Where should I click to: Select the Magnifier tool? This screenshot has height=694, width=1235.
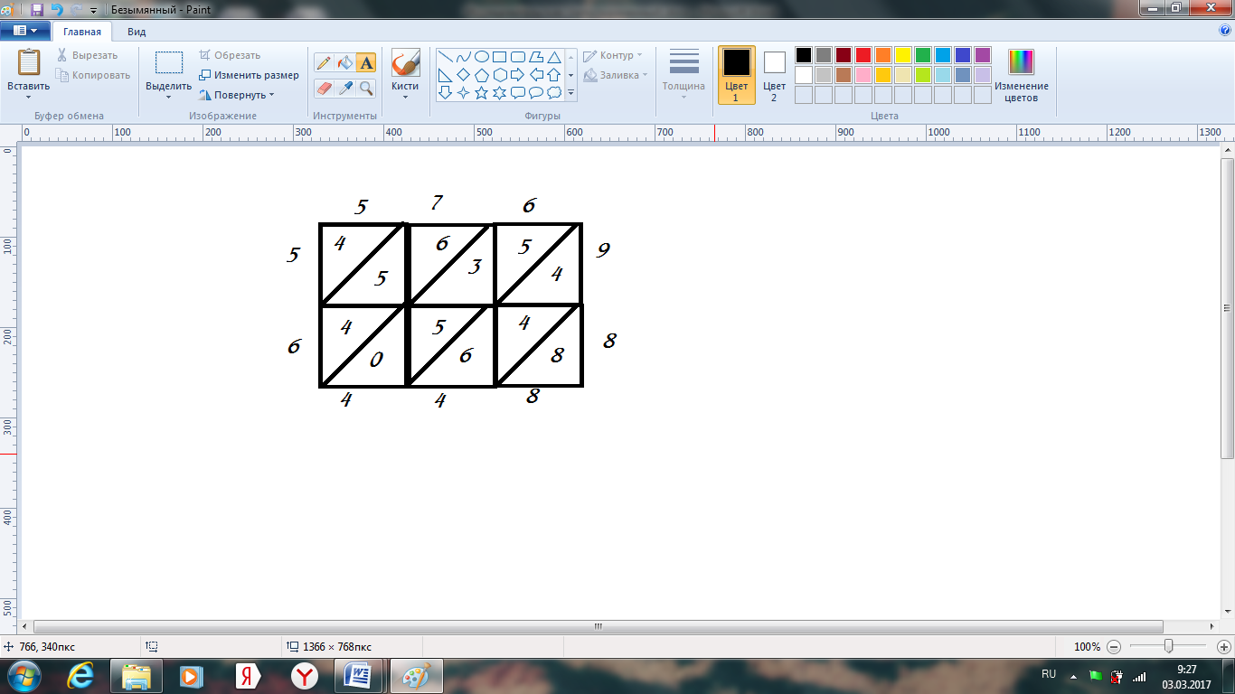click(x=366, y=88)
